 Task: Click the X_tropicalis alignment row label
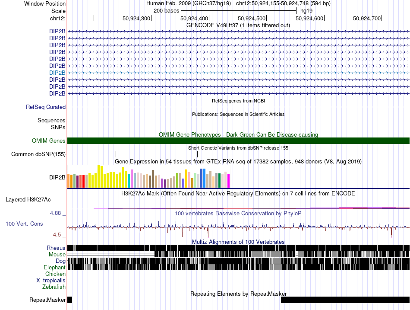(x=51, y=281)
